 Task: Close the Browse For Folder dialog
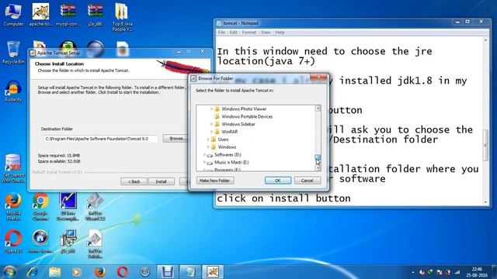(318, 77)
